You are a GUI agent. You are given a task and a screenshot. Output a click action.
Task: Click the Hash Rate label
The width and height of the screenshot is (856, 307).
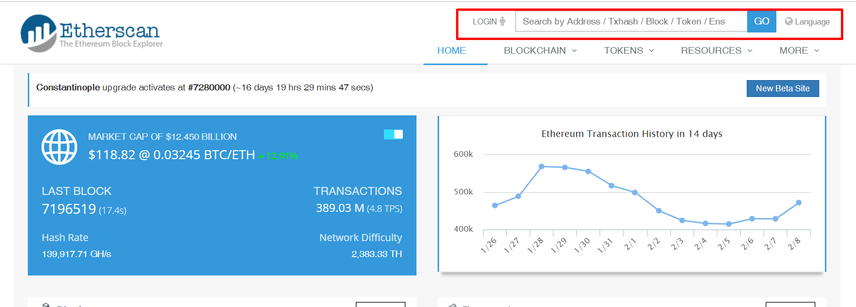pos(65,238)
